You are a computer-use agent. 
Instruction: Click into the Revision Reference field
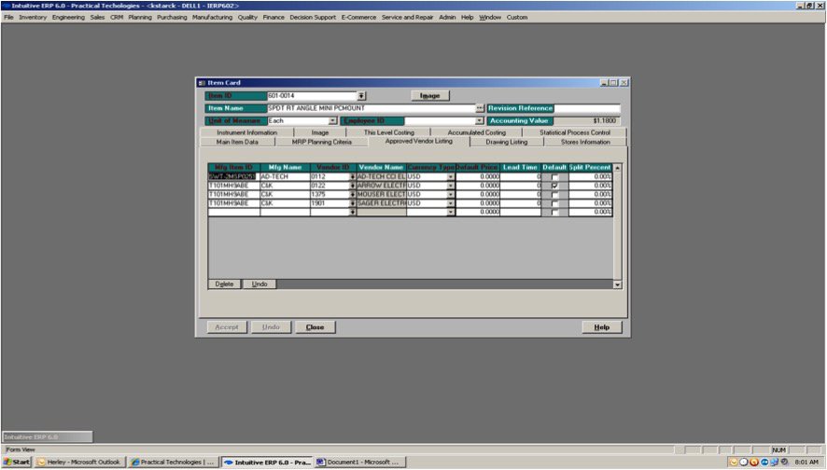(x=587, y=108)
